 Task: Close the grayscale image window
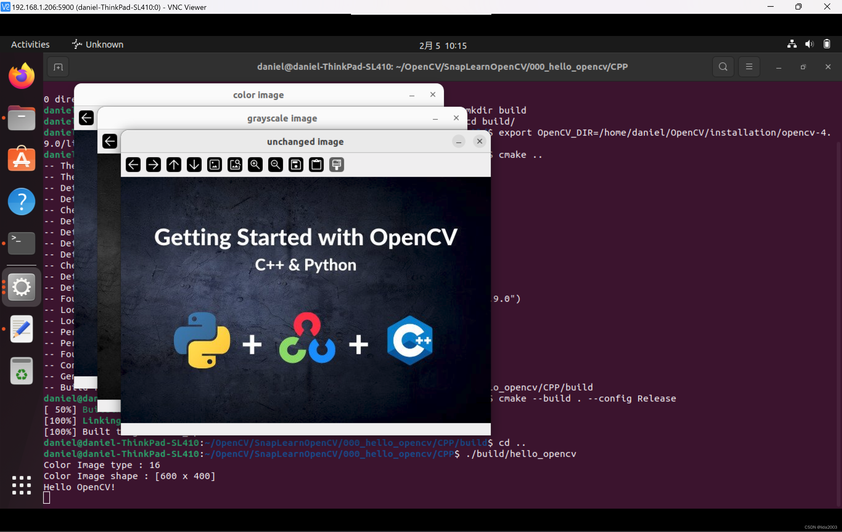456,118
